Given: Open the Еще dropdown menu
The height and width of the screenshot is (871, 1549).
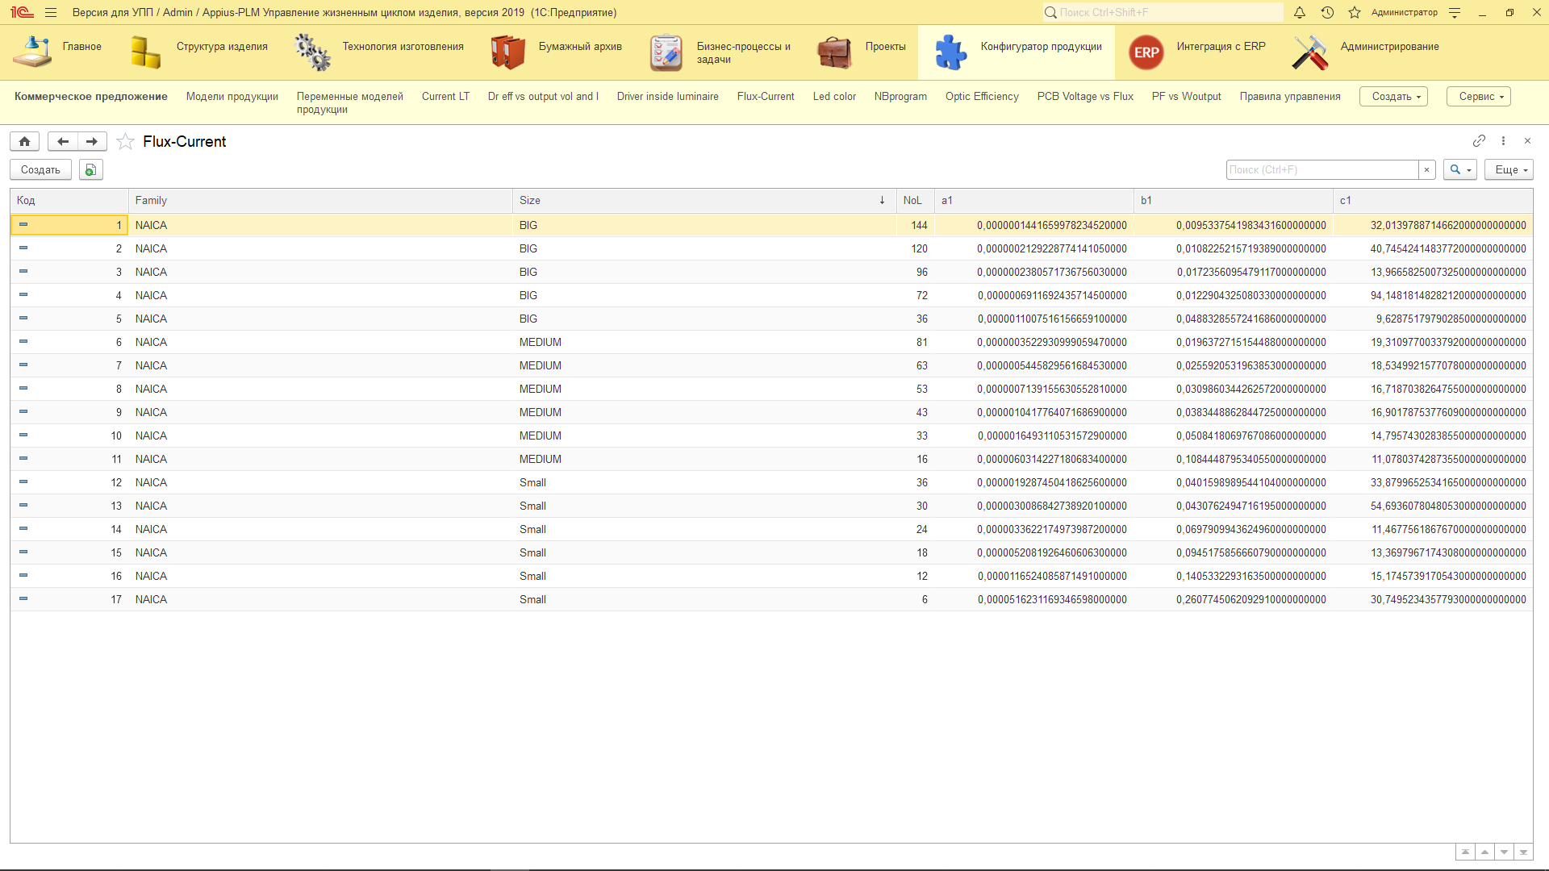Looking at the screenshot, I should (x=1509, y=170).
